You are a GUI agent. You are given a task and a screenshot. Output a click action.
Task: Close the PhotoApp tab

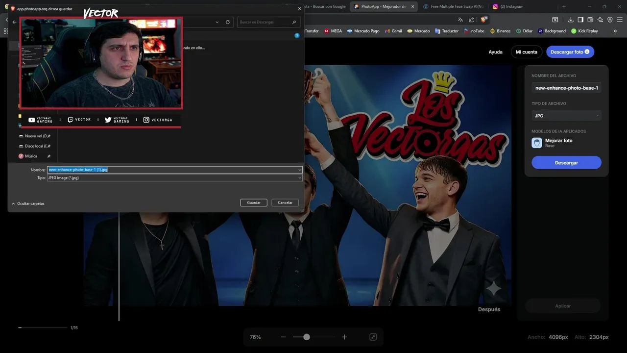tap(413, 6)
